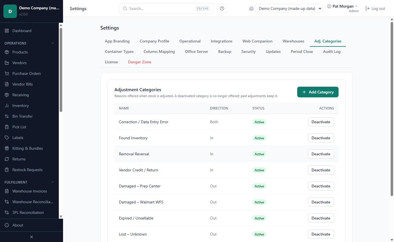Click the Vendor Bills document icon

pyautogui.click(x=7, y=84)
